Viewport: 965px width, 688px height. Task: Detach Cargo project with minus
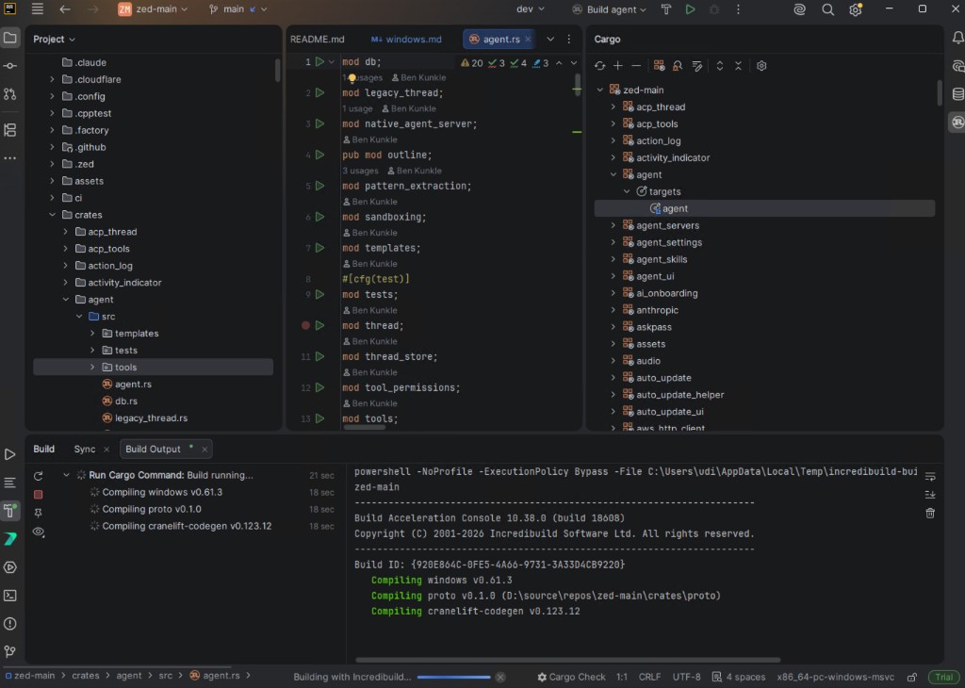(x=636, y=66)
